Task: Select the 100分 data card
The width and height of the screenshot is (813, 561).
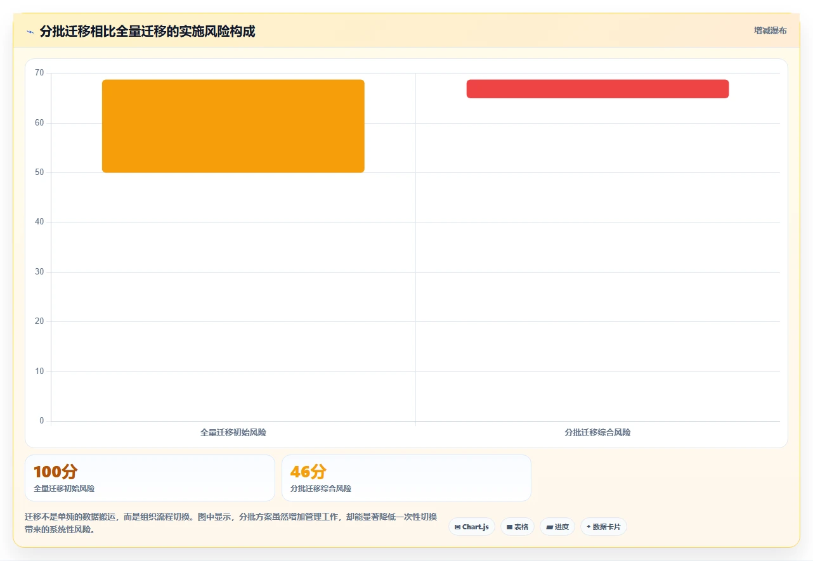Action: pos(150,478)
